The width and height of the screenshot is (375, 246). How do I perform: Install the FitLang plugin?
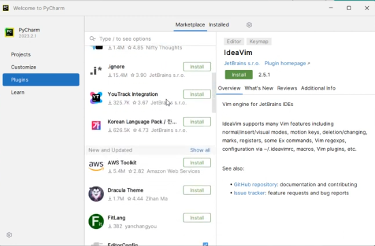coord(197,218)
